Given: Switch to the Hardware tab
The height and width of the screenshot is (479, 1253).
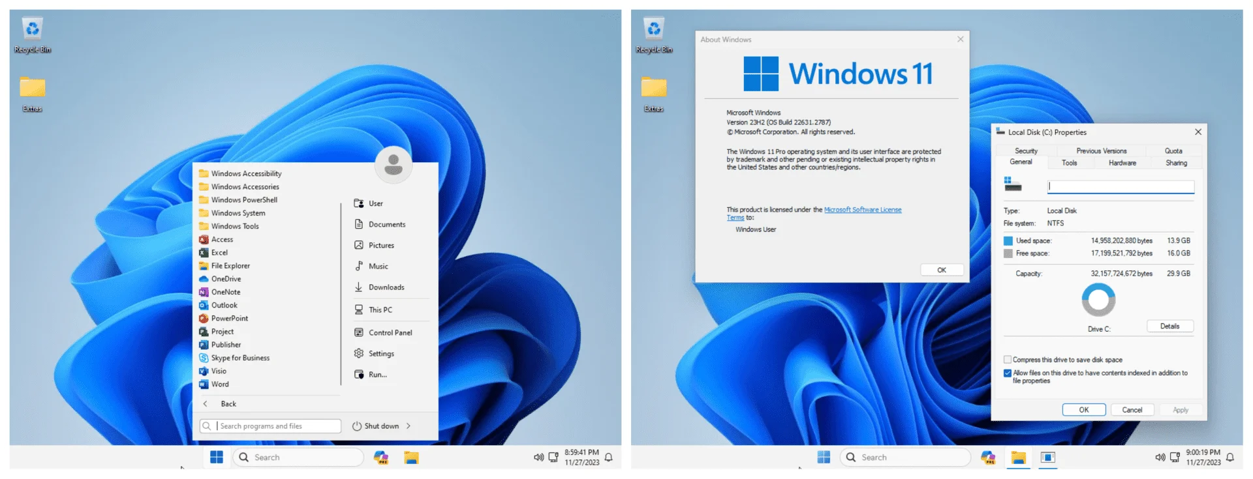Looking at the screenshot, I should (x=1122, y=163).
